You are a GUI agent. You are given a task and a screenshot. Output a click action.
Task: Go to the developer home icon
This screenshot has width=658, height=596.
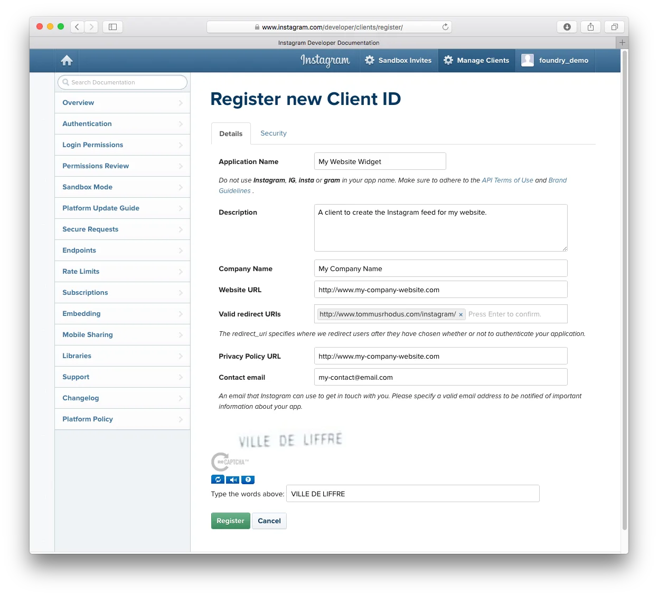point(67,61)
